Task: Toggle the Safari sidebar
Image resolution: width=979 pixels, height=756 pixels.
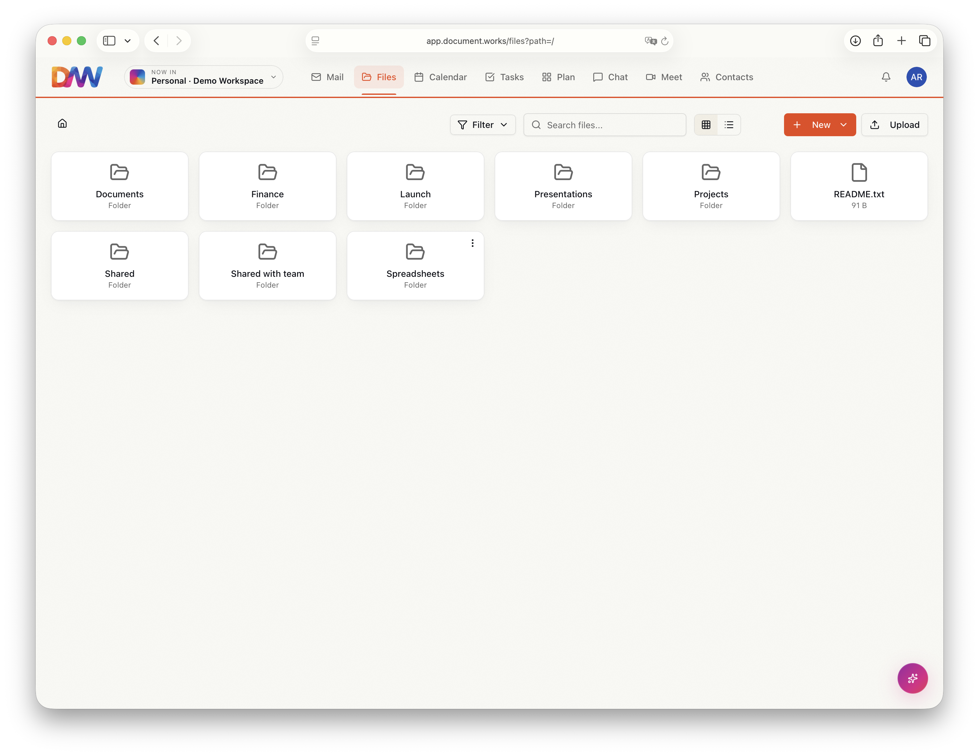Action: point(109,41)
